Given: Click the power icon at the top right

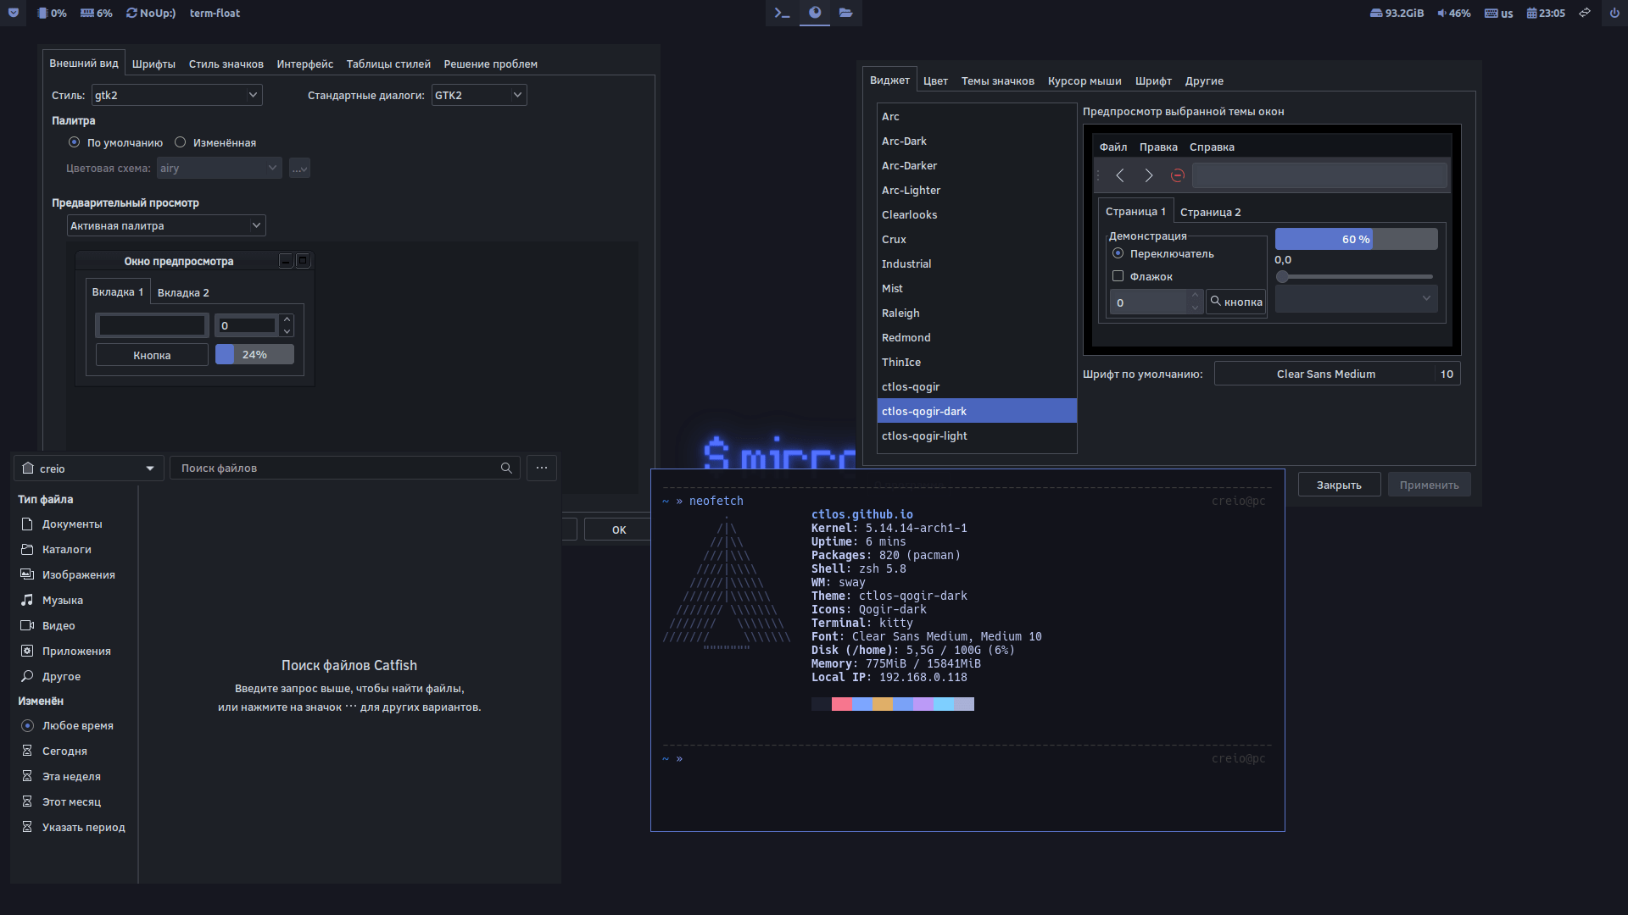Looking at the screenshot, I should [1614, 13].
